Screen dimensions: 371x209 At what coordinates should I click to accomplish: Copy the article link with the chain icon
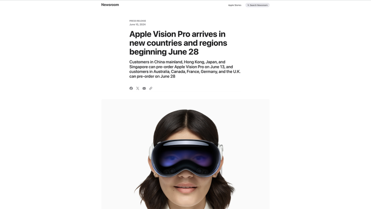click(x=151, y=88)
